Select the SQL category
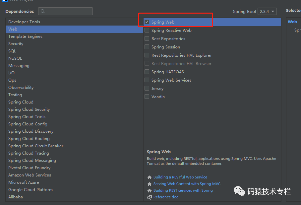Viewport: 301px width, 205px height. coord(74,51)
